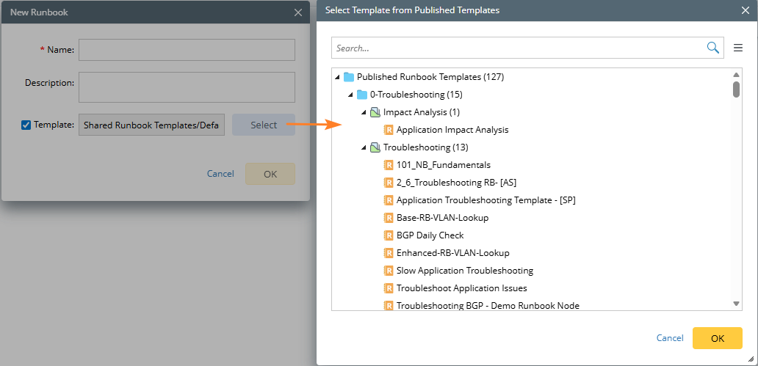The height and width of the screenshot is (366, 758).
Task: Click the BGP Daily Check runbook icon
Action: click(389, 235)
